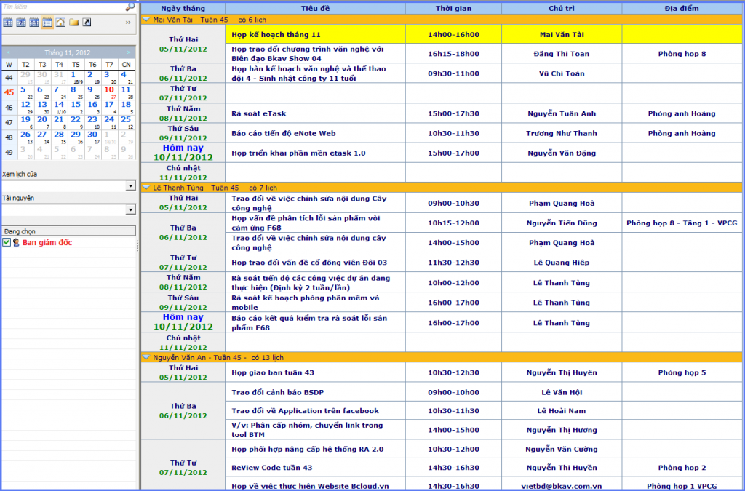The height and width of the screenshot is (491, 745).
Task: Sort by Tiêu đề column header
Action: [315, 9]
